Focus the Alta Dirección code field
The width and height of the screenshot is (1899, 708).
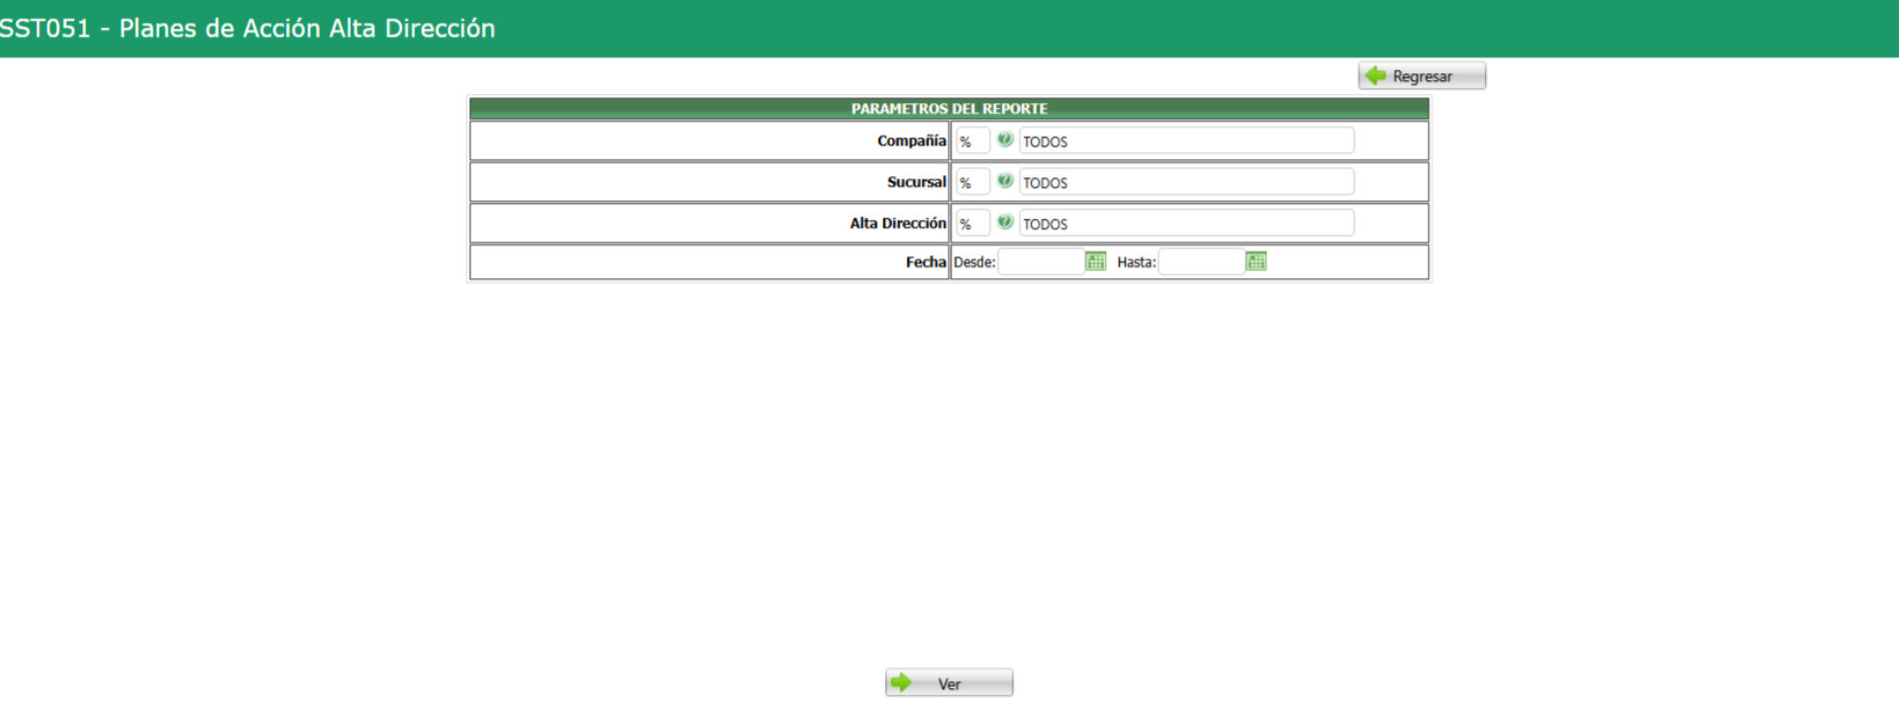click(x=973, y=223)
